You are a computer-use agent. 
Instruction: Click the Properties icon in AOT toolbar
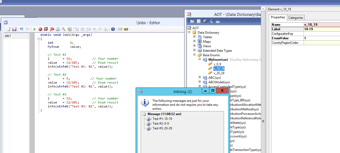click(199, 21)
